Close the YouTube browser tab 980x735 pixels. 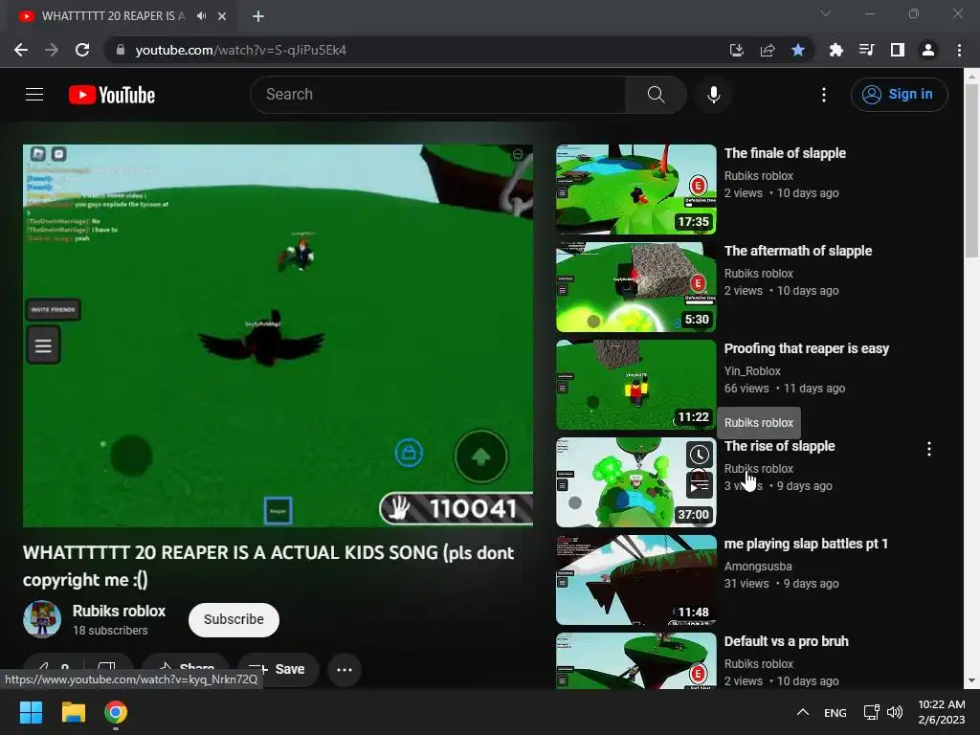click(222, 16)
